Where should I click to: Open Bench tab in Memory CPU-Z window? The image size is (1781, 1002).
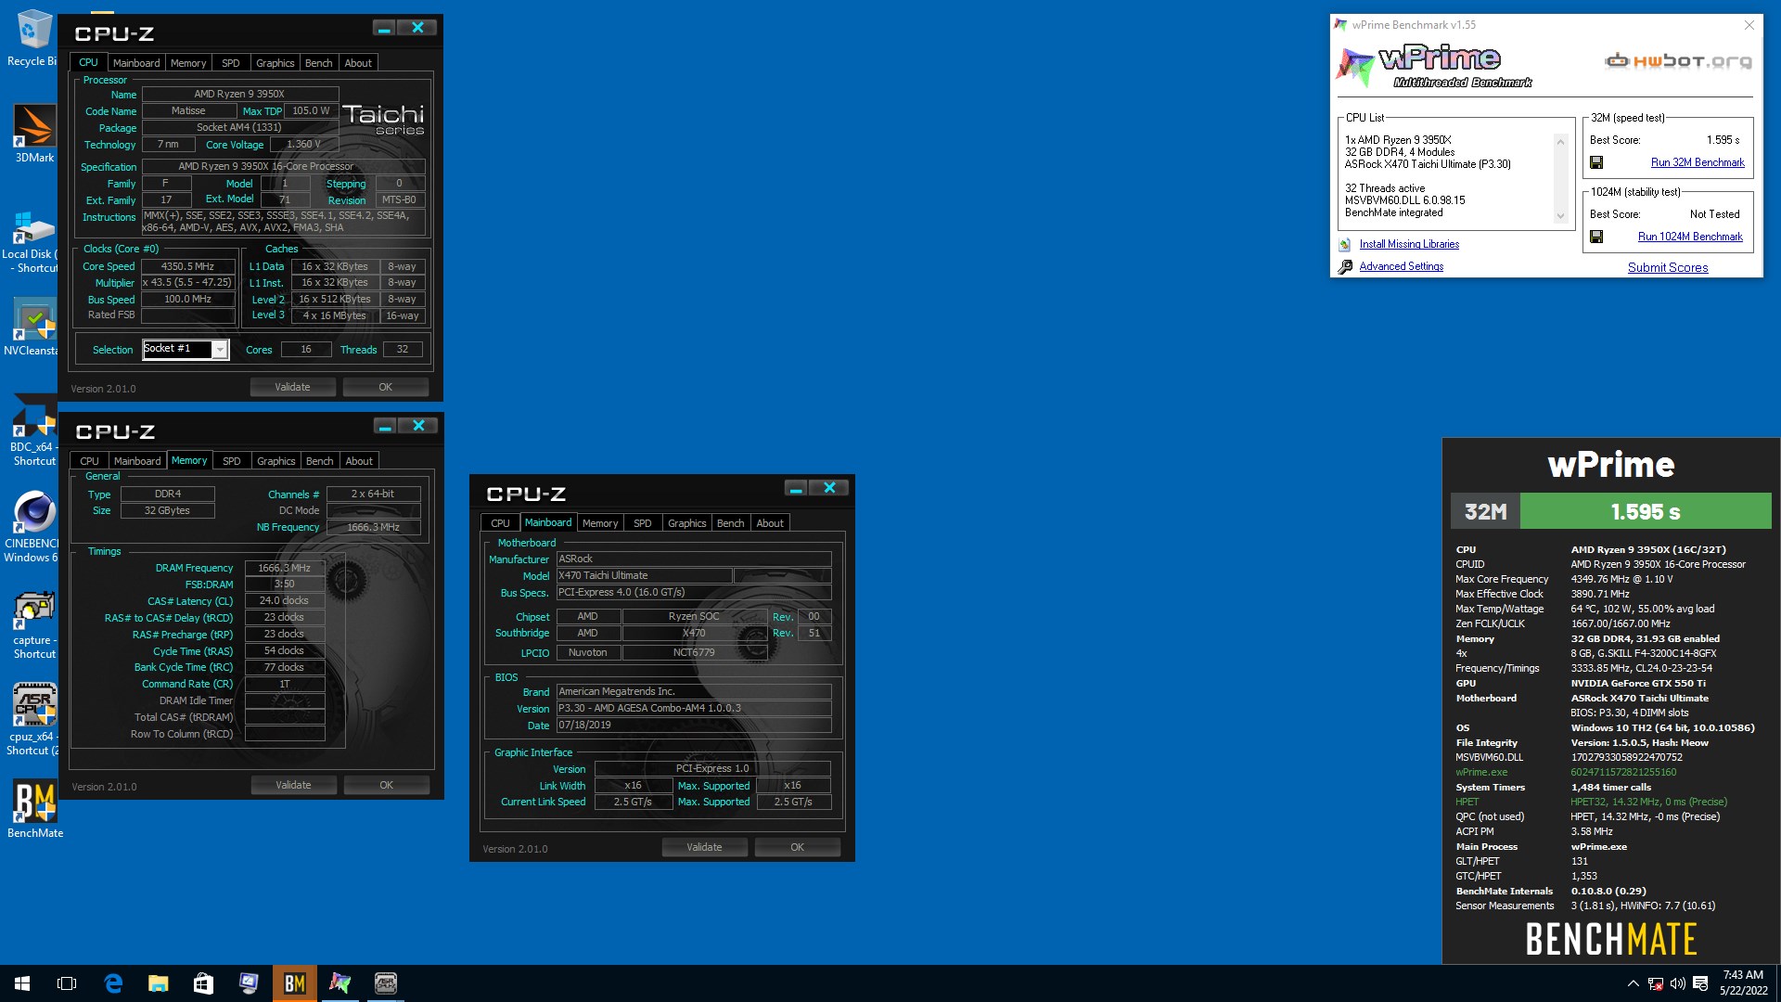pyautogui.click(x=320, y=461)
